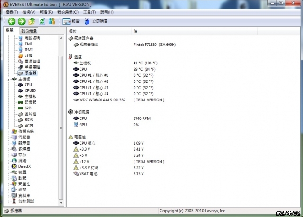The image size is (303, 217).
Task: Collapse the 主機板 tree group
Action: click(x=9, y=79)
